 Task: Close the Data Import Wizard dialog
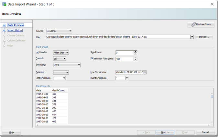coord(212,4)
